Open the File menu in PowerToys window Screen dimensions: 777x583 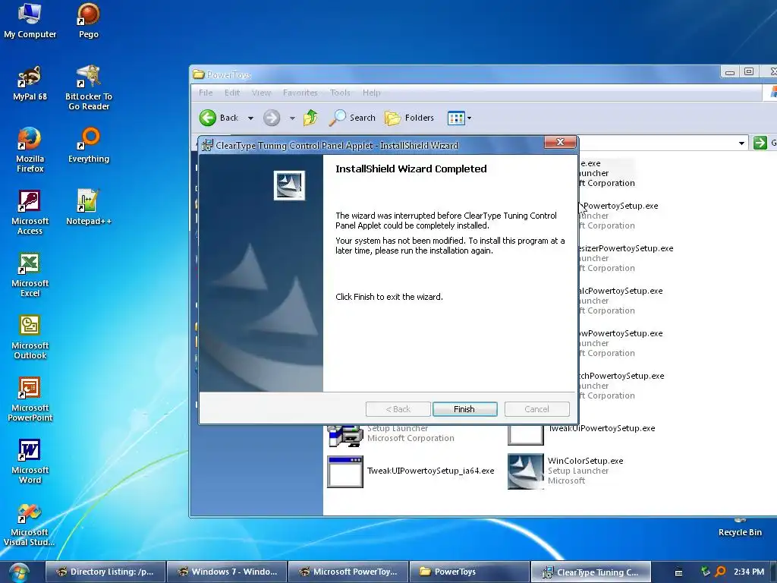click(x=206, y=93)
